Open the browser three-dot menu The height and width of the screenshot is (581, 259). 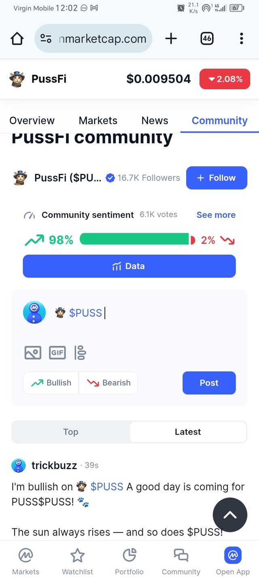point(241,39)
